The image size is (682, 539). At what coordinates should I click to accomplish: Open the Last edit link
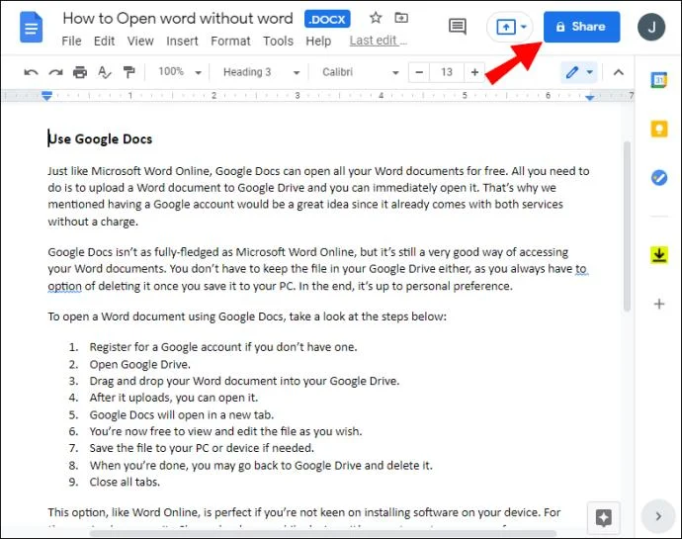pyautogui.click(x=378, y=41)
